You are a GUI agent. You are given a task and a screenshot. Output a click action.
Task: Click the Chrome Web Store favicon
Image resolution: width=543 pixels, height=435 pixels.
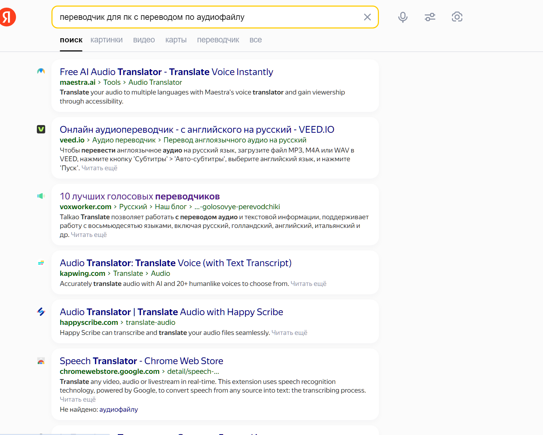pos(41,361)
